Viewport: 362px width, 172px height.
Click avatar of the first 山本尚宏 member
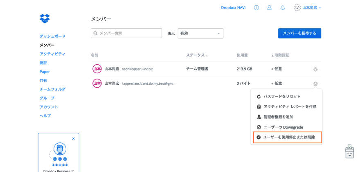coord(97,69)
